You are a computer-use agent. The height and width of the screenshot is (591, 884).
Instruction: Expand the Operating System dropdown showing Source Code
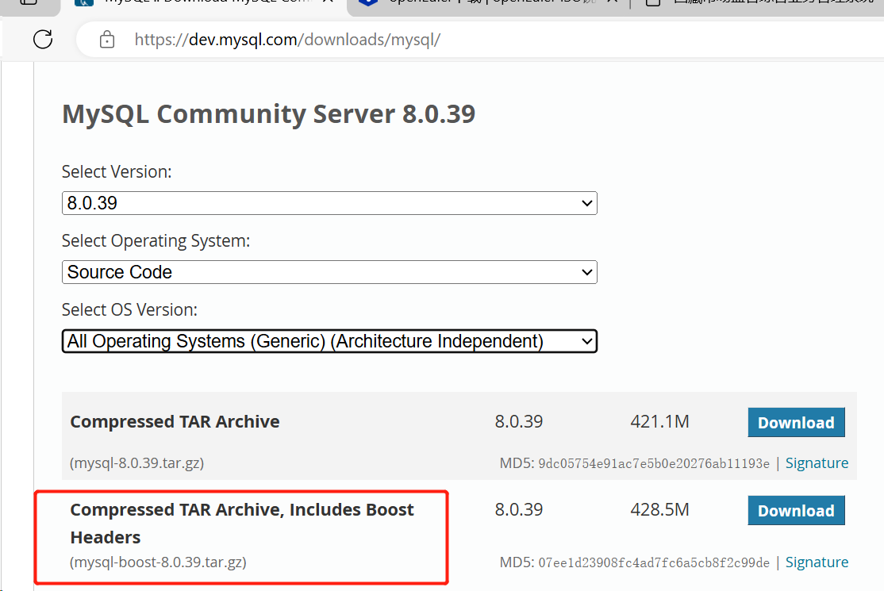pos(329,272)
